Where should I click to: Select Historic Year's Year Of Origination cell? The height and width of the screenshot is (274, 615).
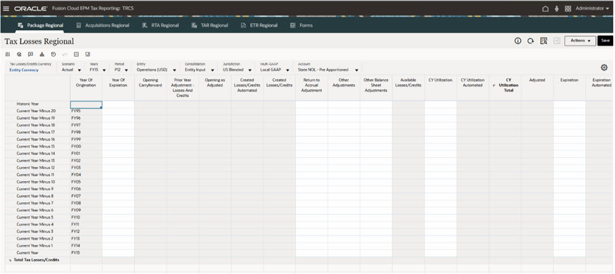[86, 105]
